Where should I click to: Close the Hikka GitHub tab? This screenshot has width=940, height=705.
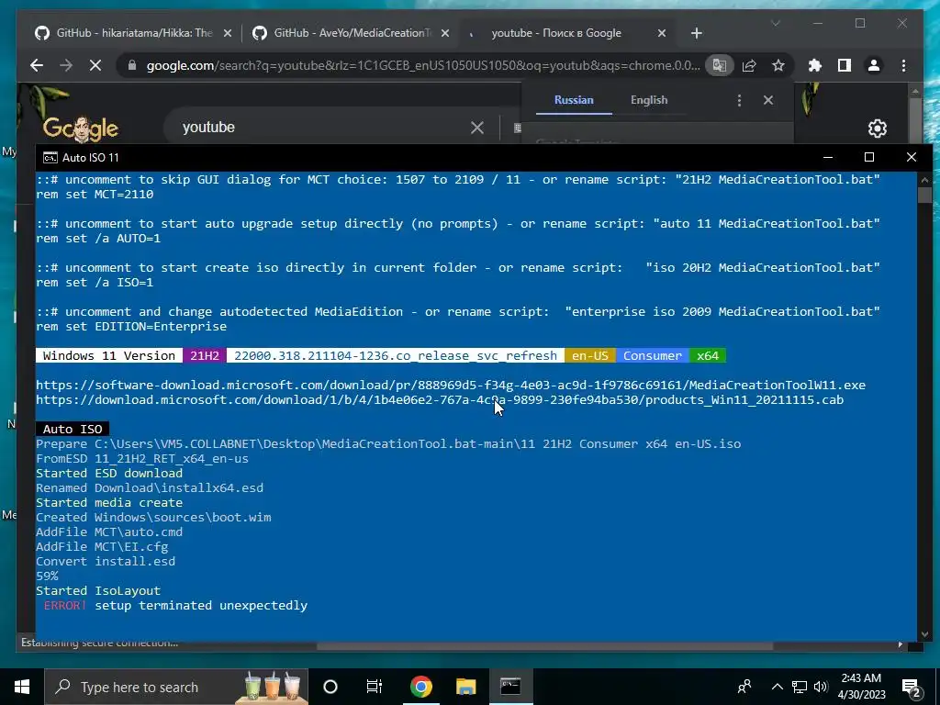point(228,33)
